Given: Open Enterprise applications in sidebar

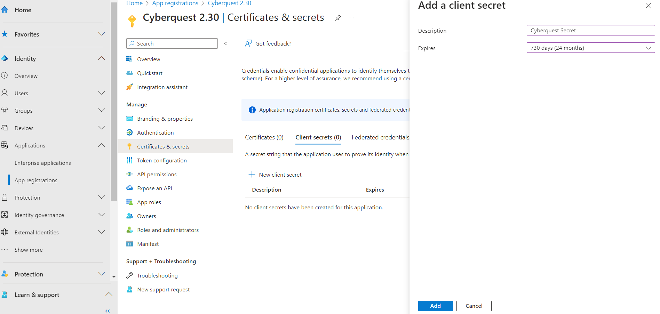Looking at the screenshot, I should (42, 163).
